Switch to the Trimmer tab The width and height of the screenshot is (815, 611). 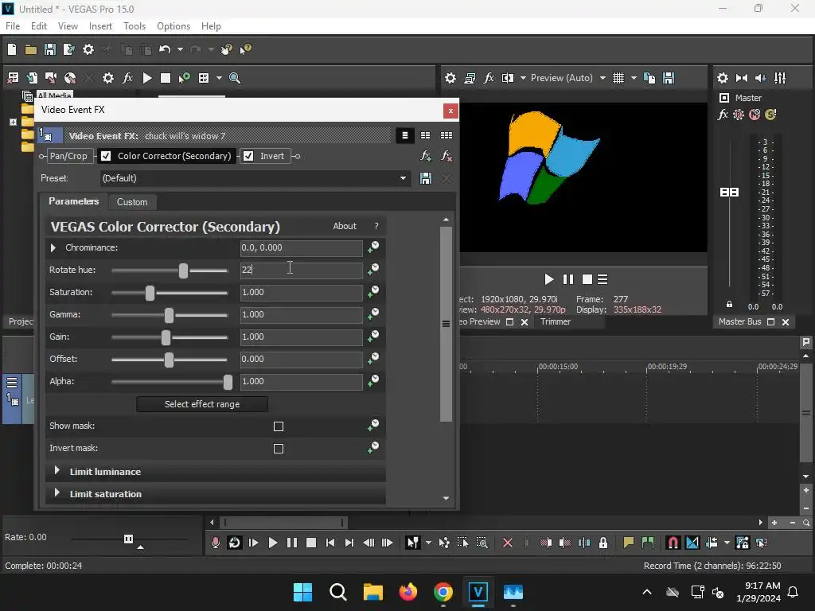[555, 321]
